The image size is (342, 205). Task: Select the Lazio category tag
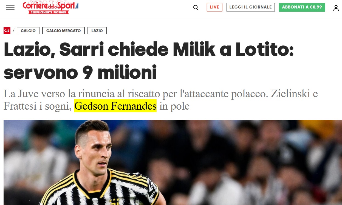coord(97,31)
